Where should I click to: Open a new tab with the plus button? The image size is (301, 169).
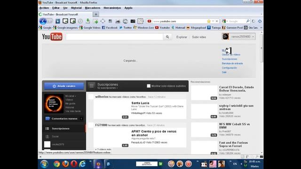tap(96, 14)
